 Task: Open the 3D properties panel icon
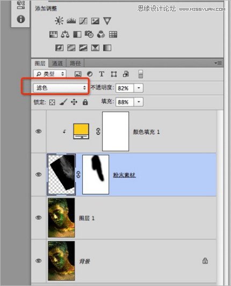click(x=21, y=5)
